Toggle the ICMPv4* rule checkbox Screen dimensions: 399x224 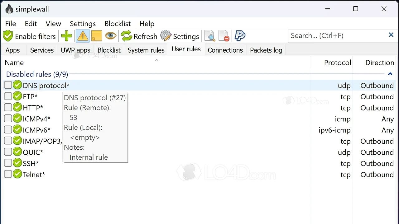point(8,119)
